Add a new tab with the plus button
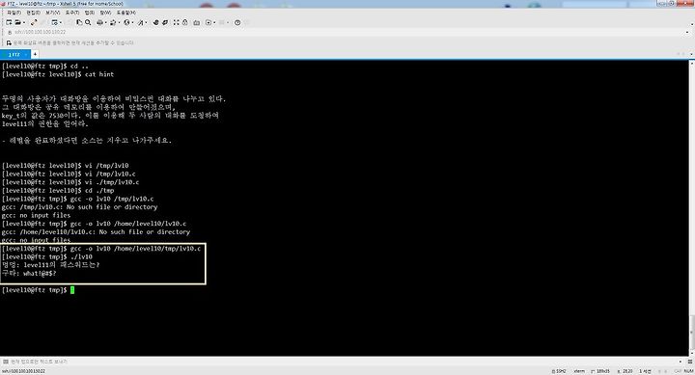Screen dimensions: 695x375 35,54
